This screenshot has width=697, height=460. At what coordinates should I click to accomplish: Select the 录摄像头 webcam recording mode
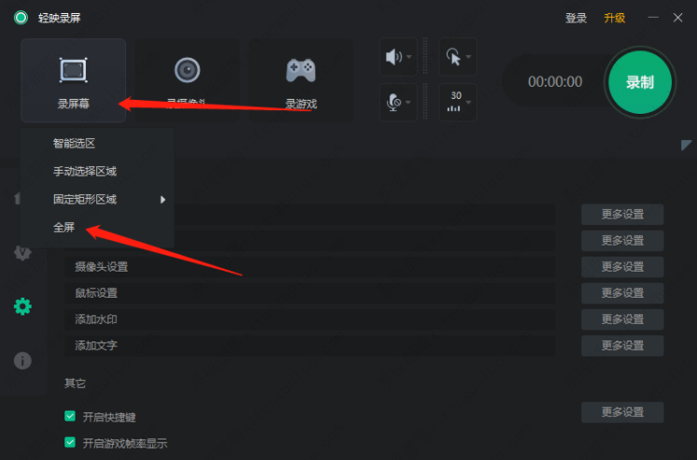point(187,80)
